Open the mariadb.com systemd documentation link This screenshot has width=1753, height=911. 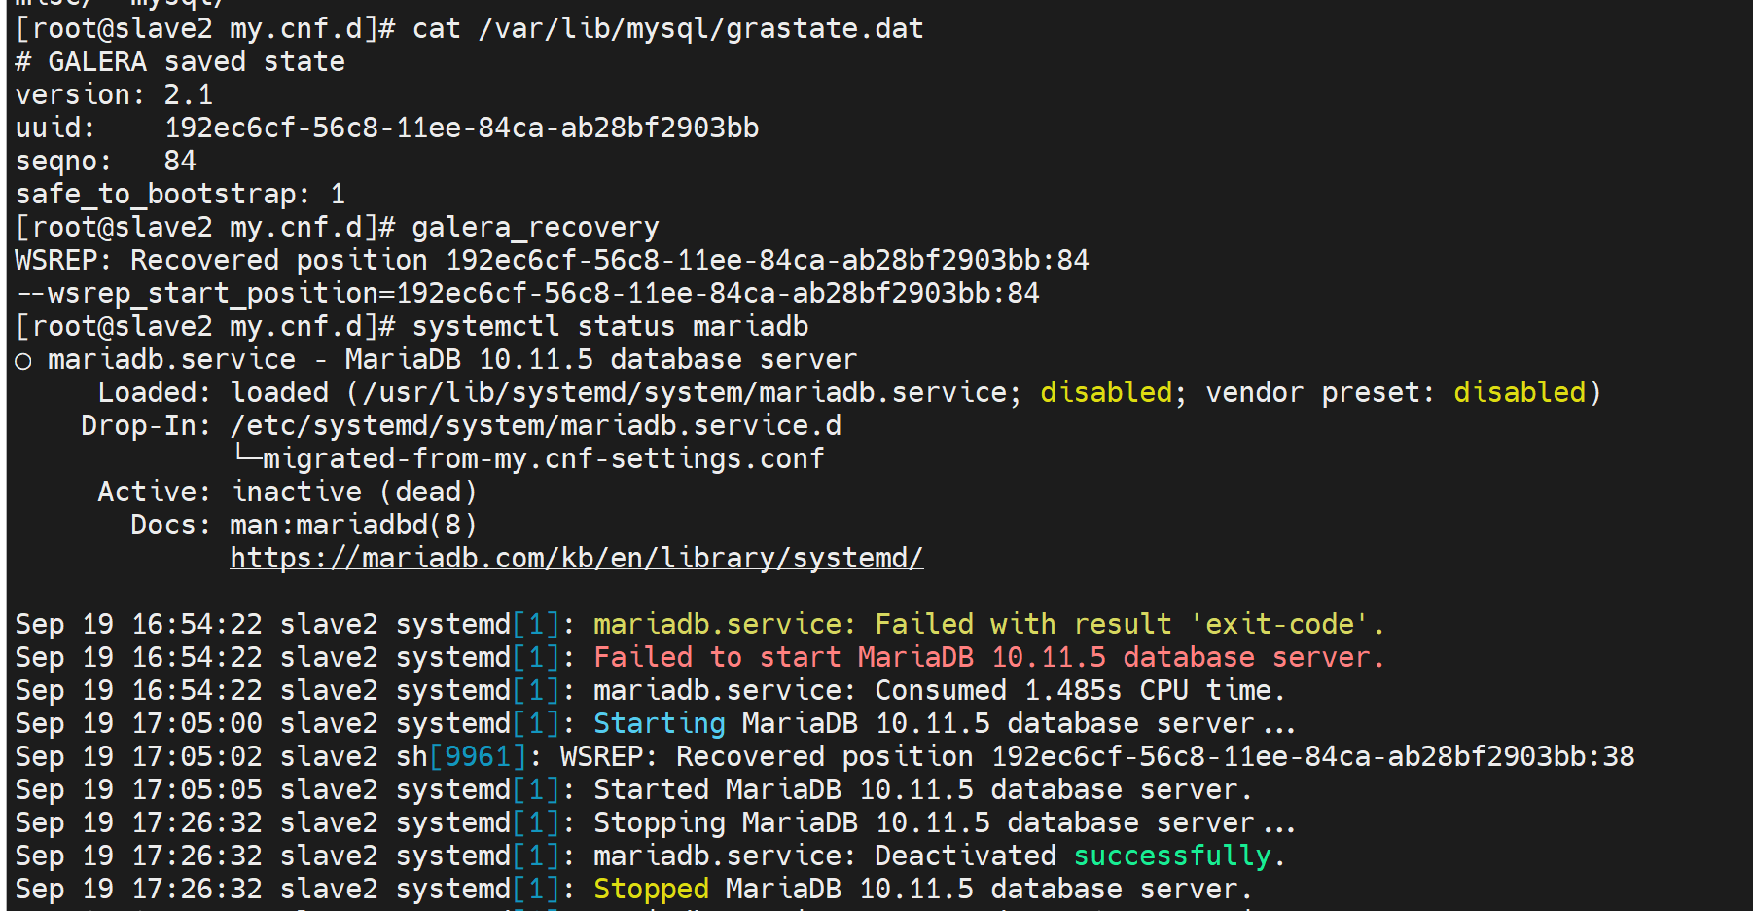click(576, 558)
